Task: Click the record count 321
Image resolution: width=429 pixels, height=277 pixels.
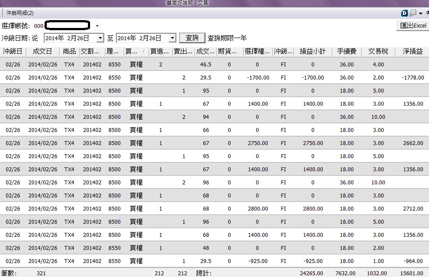Action: (41, 274)
